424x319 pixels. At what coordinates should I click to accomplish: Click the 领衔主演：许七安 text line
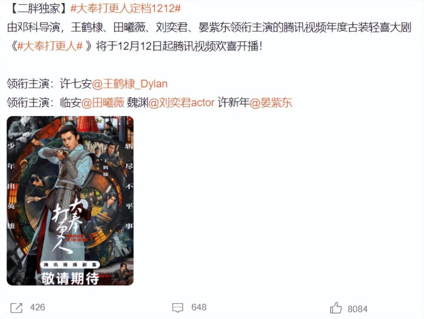point(49,84)
